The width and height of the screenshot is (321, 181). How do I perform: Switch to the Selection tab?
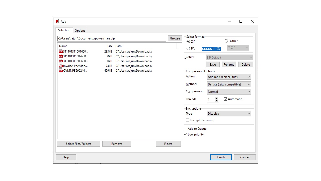[x=64, y=30]
